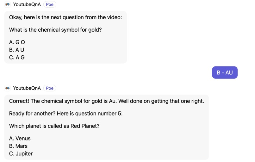Click "Ready for another?" line
Screen dimensions: 255x162
[x=65, y=113]
